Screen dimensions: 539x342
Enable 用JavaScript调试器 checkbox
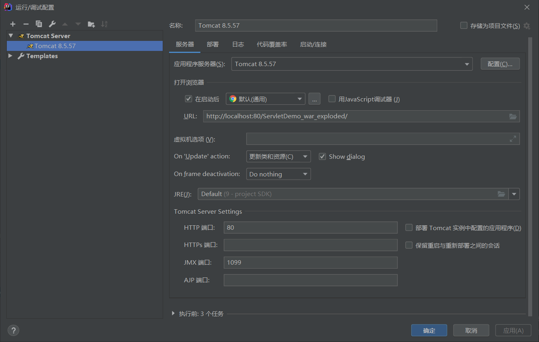[332, 99]
